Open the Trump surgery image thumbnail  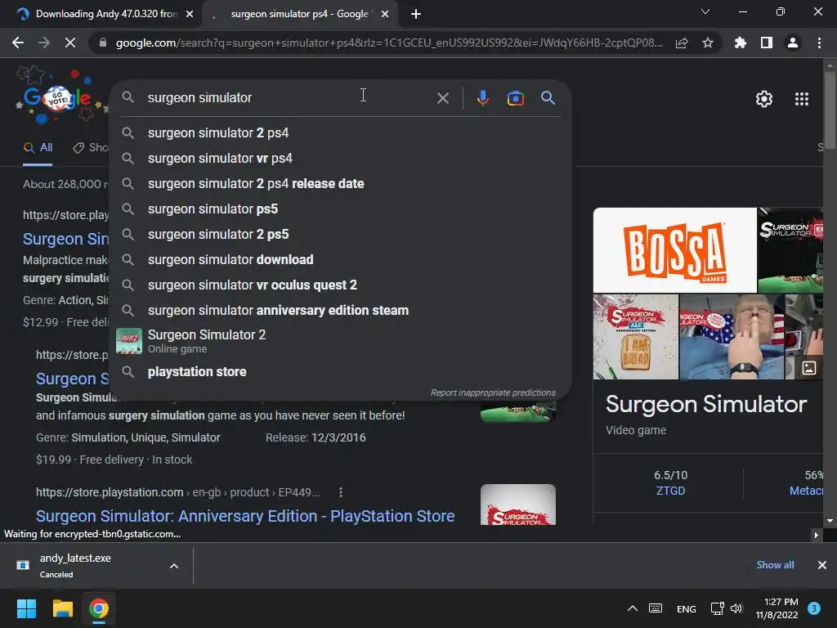pos(732,336)
